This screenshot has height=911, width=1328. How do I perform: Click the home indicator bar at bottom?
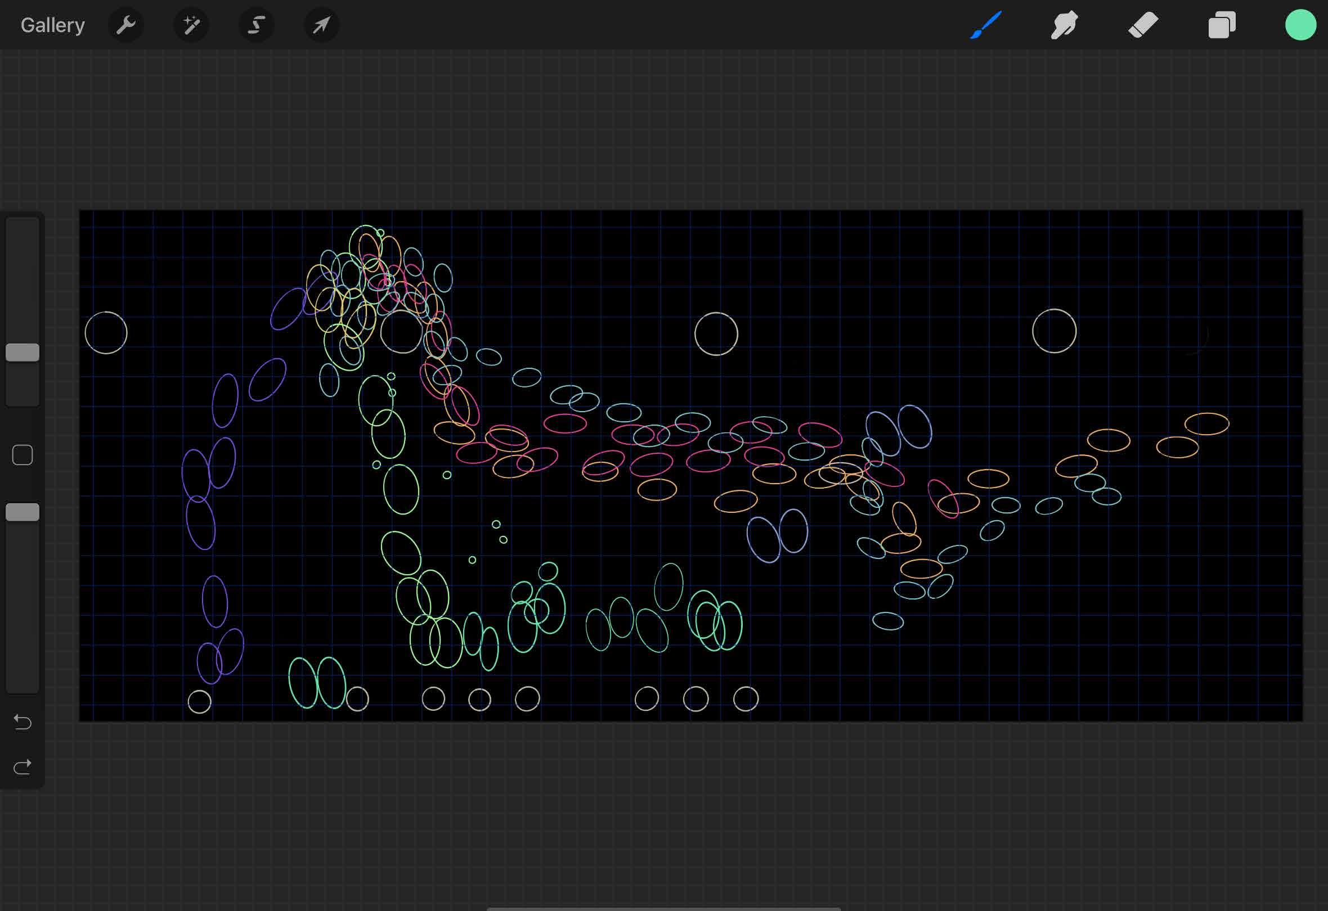tap(663, 908)
